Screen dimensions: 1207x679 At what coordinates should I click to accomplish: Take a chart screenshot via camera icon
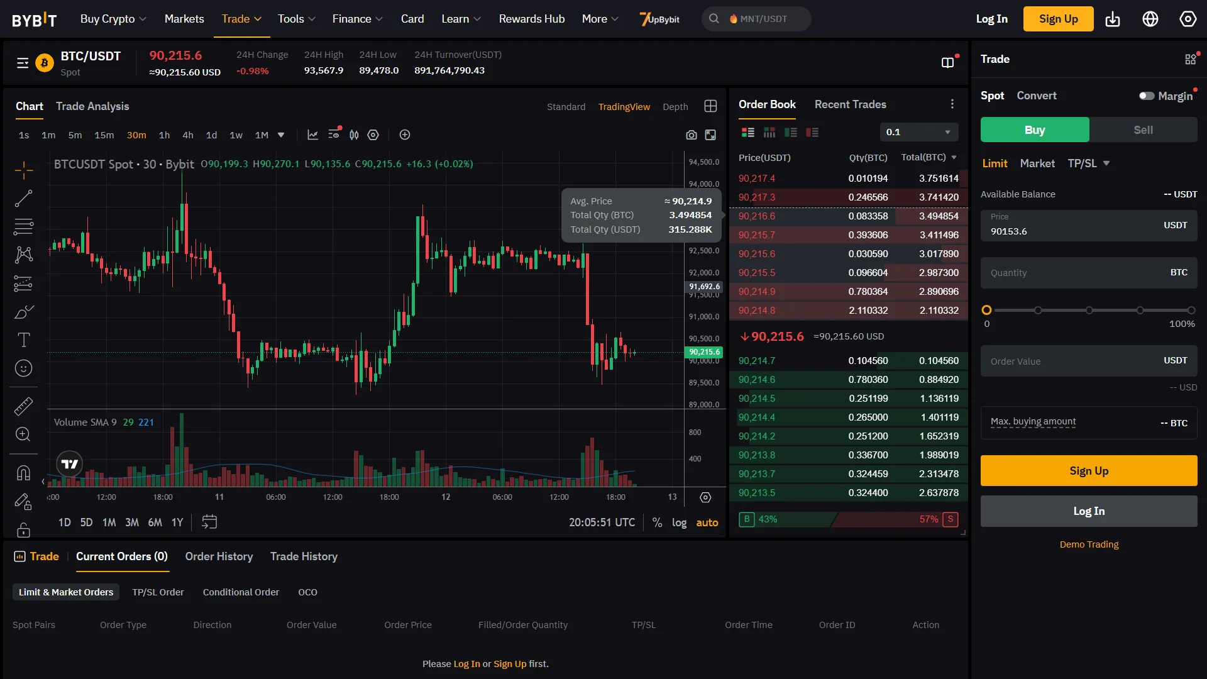[692, 135]
